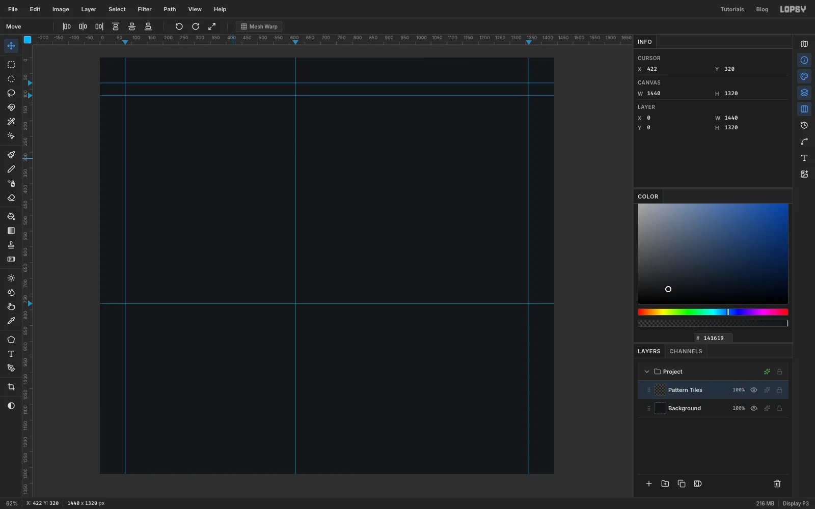Adjust the rainbow hue slider
Image resolution: width=815 pixels, height=509 pixels.
tap(713, 312)
